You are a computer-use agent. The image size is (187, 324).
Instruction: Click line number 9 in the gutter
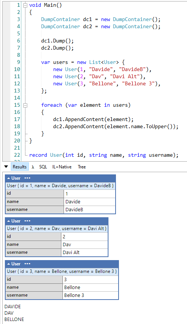[x=18, y=62]
